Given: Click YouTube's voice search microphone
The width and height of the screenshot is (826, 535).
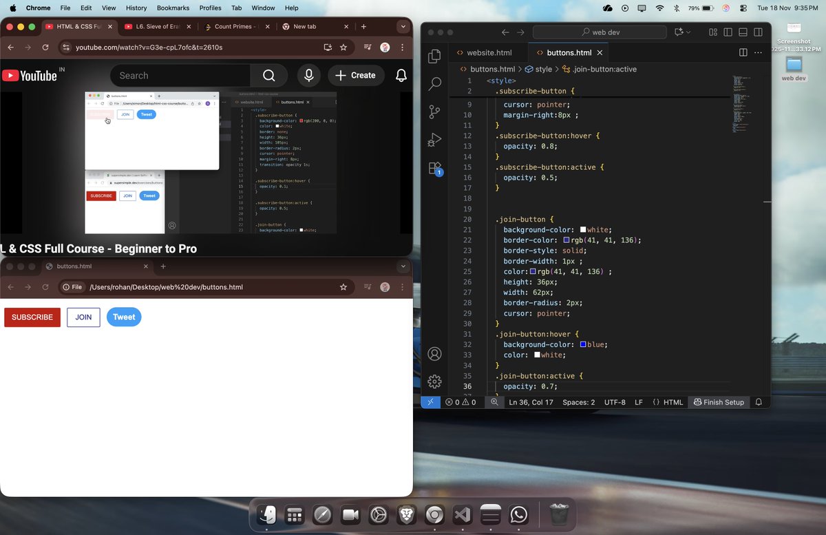Looking at the screenshot, I should (308, 76).
